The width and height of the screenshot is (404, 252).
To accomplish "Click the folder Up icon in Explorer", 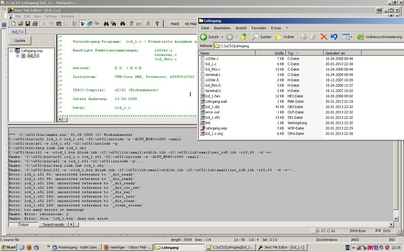I will click(x=244, y=37).
